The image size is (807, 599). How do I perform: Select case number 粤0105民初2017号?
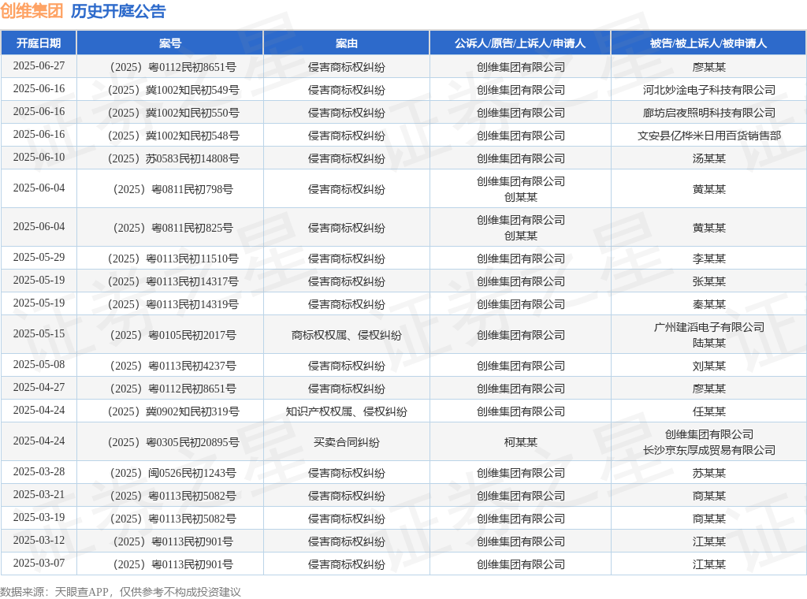pyautogui.click(x=173, y=335)
